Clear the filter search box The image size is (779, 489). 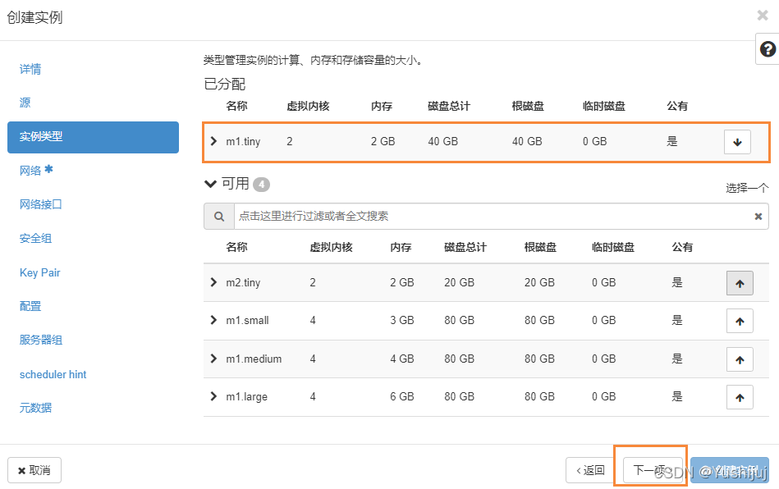coord(758,217)
